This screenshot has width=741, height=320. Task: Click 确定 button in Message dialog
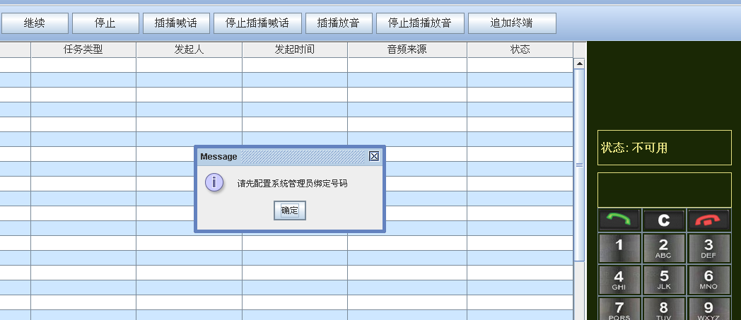[x=289, y=211]
